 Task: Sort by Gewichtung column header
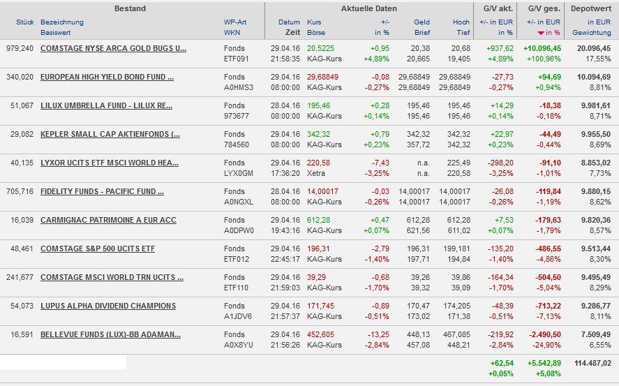click(x=591, y=33)
